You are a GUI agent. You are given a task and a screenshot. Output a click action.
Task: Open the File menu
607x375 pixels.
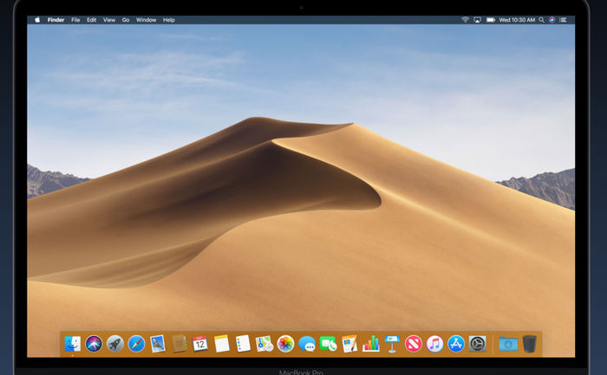tap(75, 19)
